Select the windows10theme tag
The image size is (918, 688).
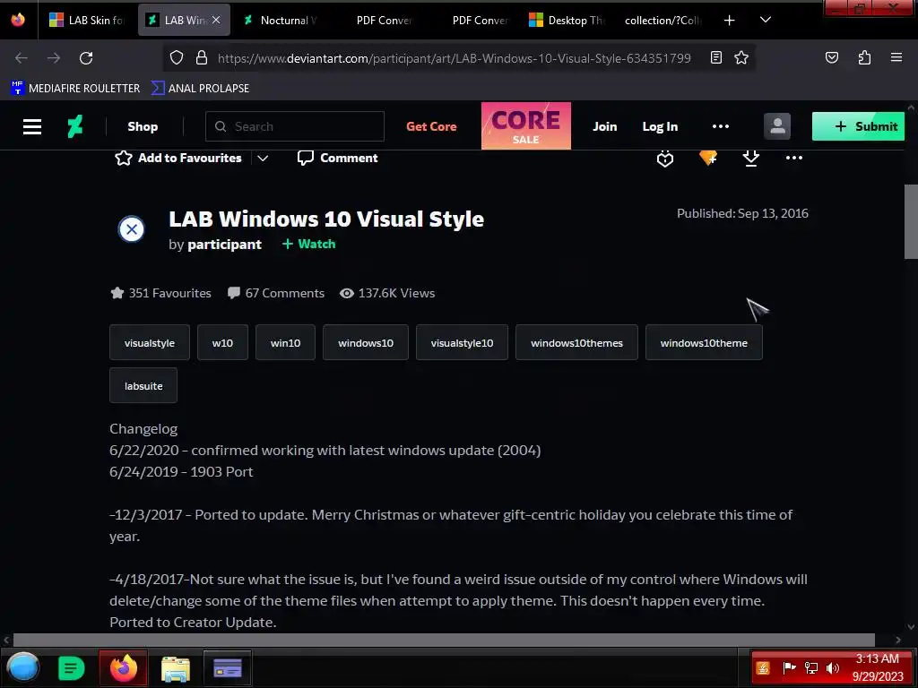point(704,343)
